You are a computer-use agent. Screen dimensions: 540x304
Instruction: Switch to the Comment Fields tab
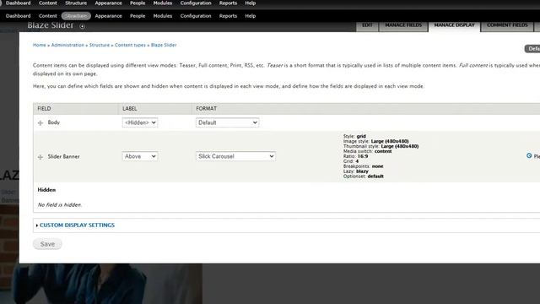click(507, 25)
